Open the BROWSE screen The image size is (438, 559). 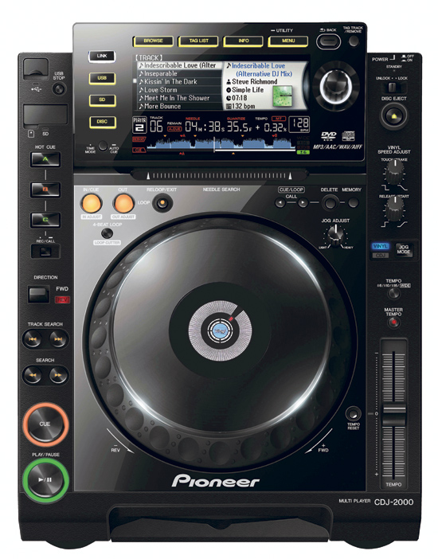(x=153, y=41)
